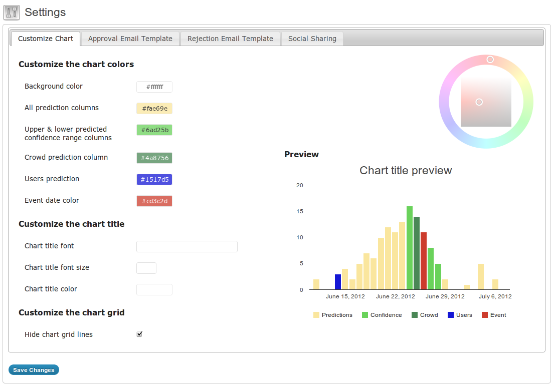Focus the Chart title font input

click(187, 247)
